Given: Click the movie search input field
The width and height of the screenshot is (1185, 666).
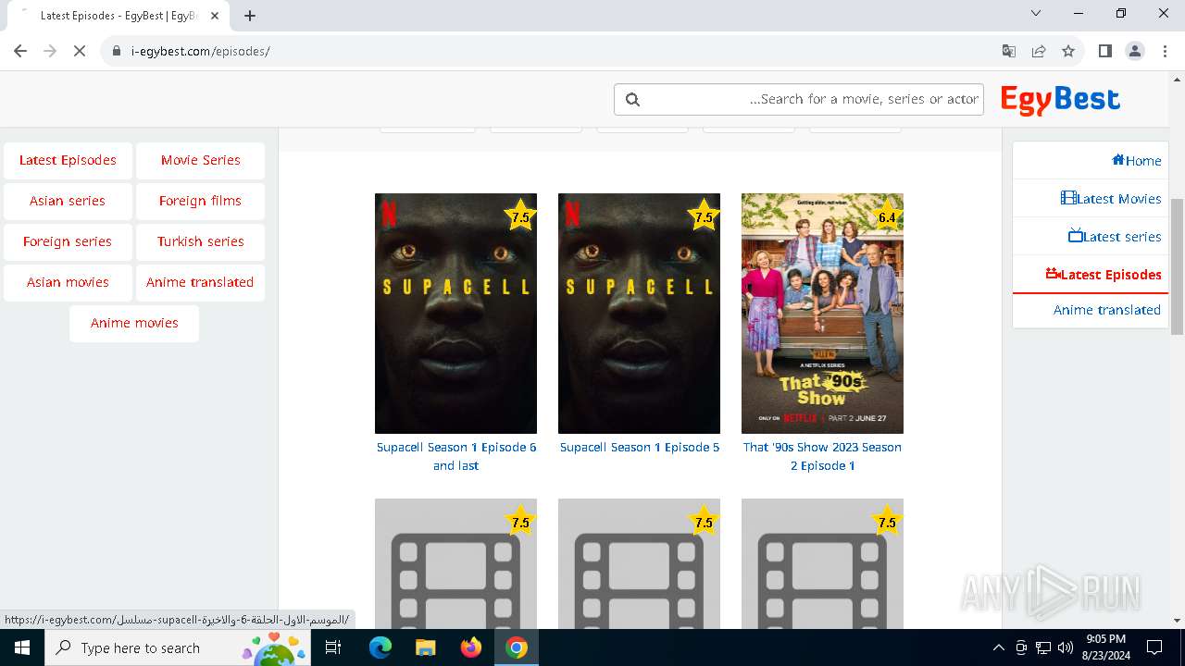Looking at the screenshot, I should (x=798, y=99).
